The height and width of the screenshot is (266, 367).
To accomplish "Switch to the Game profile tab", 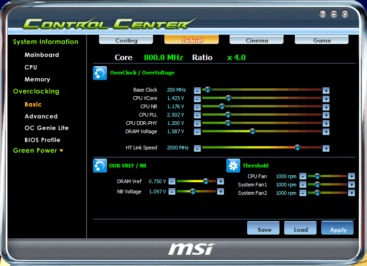I will click(322, 40).
